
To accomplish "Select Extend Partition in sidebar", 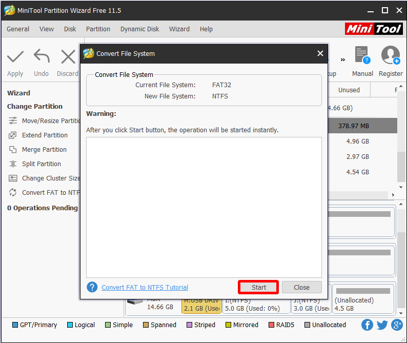I will 38,135.
